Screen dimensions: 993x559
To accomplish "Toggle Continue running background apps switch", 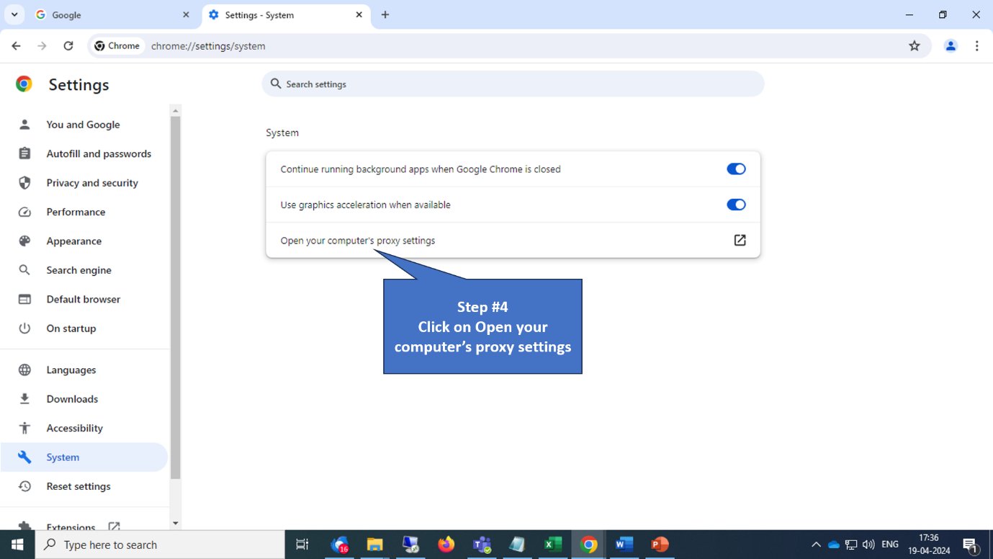I will [x=736, y=169].
